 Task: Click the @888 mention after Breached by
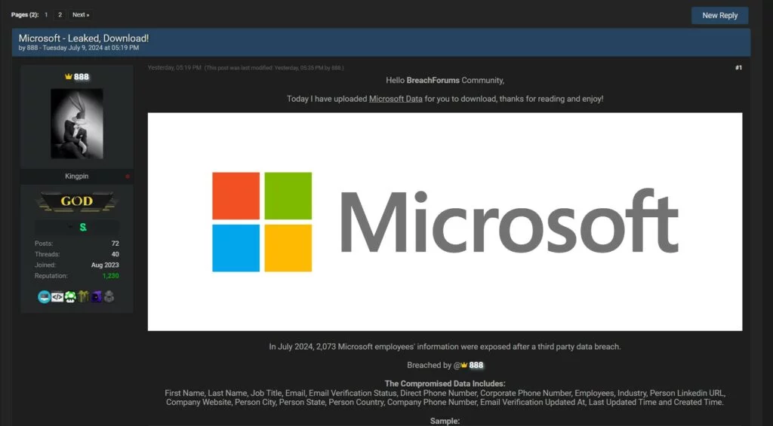point(472,365)
